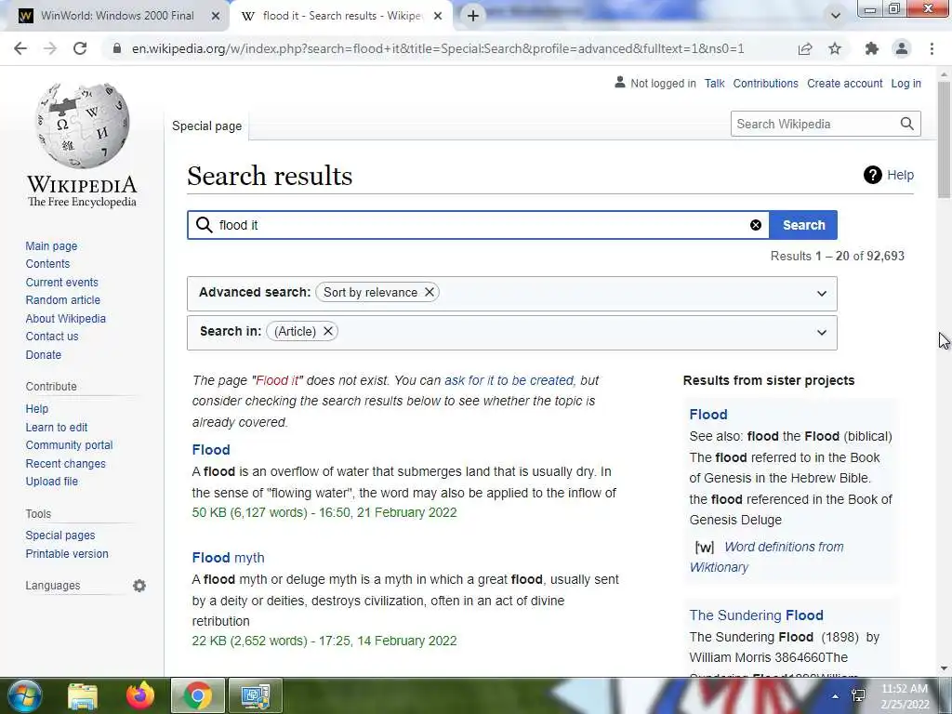
Task: View Recent changes
Action: pos(66,464)
